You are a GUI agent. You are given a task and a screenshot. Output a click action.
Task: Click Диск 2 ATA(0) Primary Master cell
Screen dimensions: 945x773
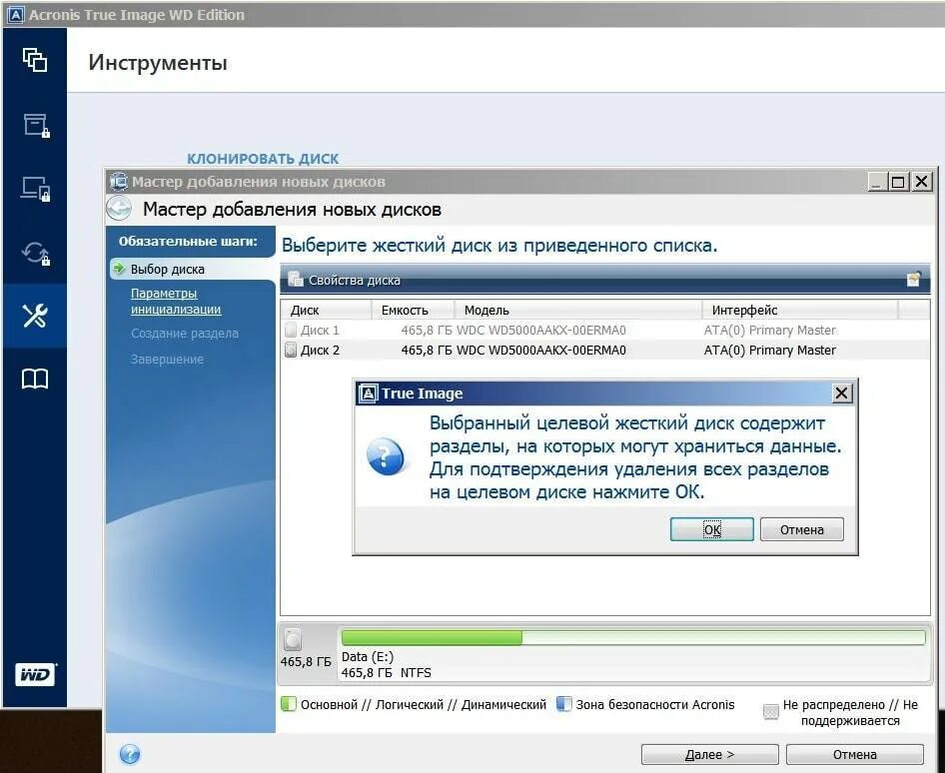coord(769,350)
